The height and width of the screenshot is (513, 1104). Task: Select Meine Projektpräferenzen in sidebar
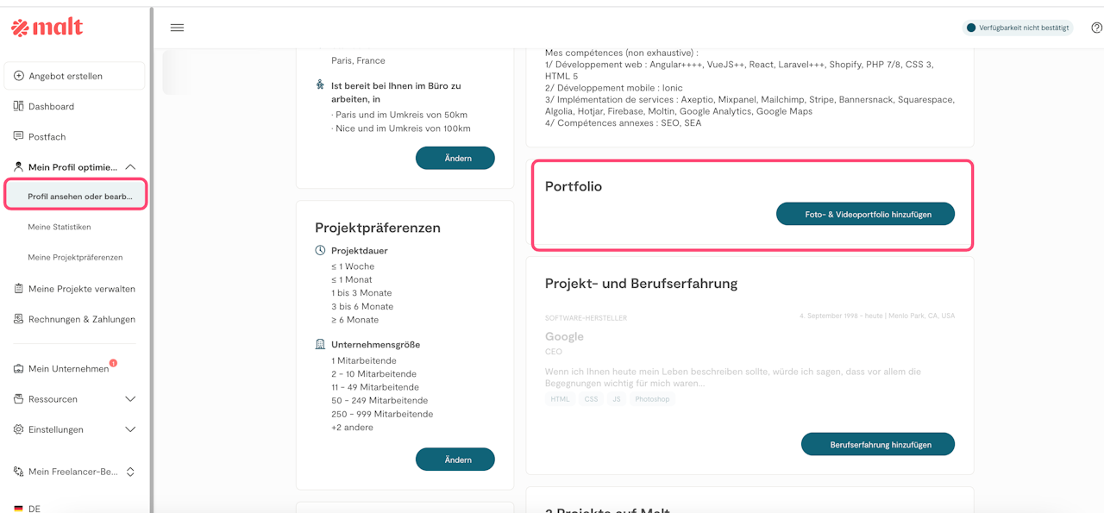point(75,257)
